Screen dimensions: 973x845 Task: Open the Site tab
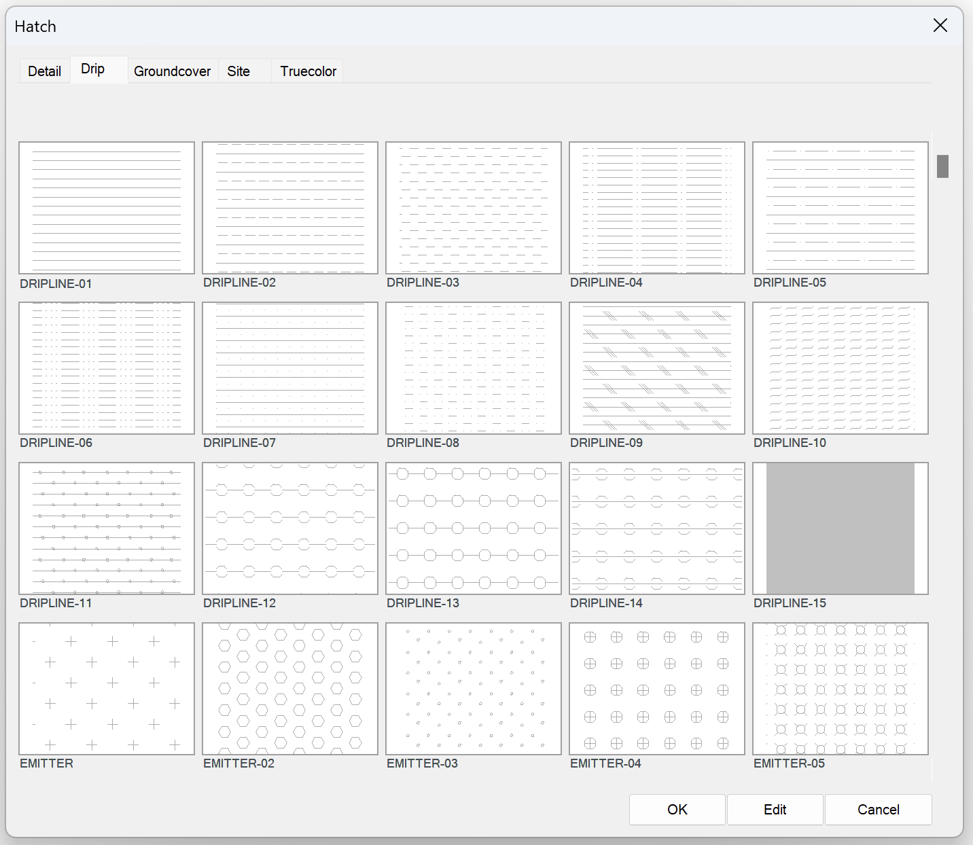[238, 71]
